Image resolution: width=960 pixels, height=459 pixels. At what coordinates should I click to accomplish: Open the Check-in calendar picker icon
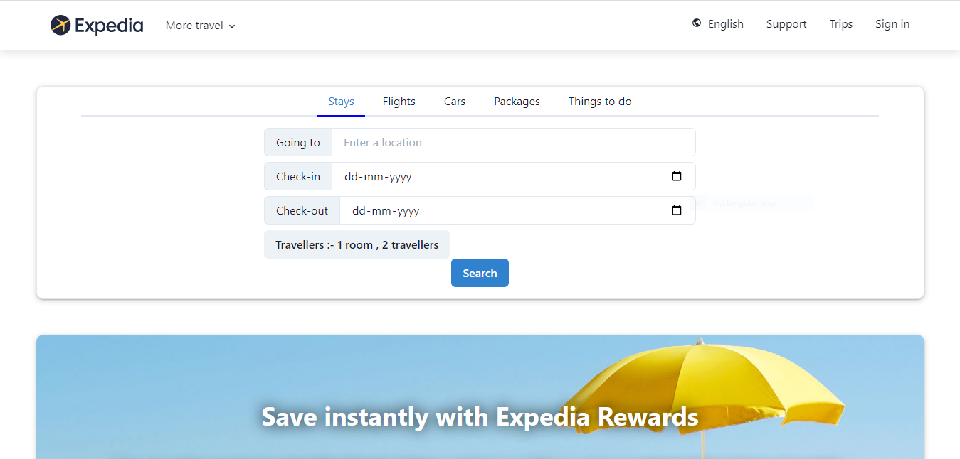coord(677,176)
